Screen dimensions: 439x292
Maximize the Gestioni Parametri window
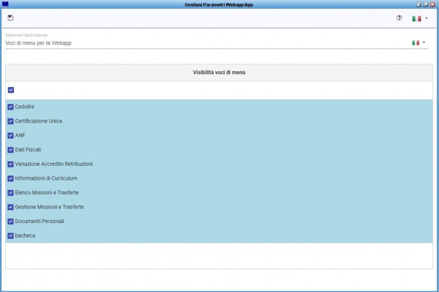pos(426,5)
